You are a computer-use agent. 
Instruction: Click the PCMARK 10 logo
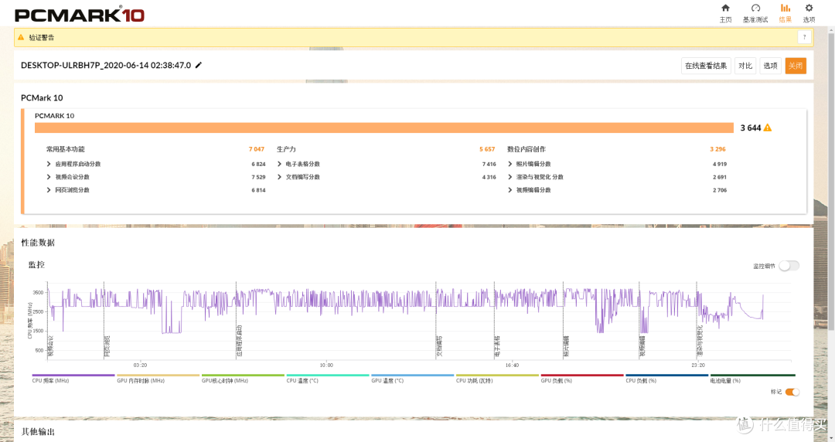[x=80, y=15]
